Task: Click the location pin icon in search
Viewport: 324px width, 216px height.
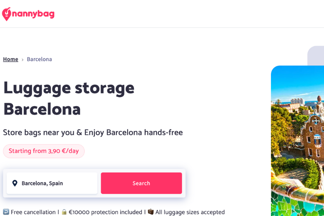Action: pyautogui.click(x=15, y=183)
